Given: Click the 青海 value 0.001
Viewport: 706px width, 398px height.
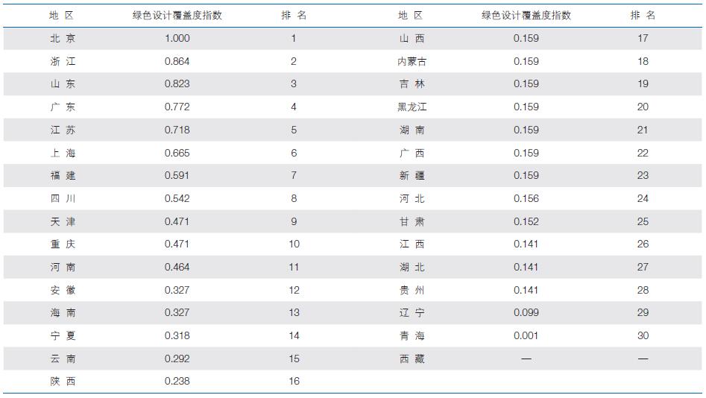Looking at the screenshot, I should click(x=526, y=336).
